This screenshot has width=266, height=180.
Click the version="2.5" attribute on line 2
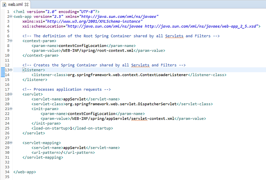48,17
